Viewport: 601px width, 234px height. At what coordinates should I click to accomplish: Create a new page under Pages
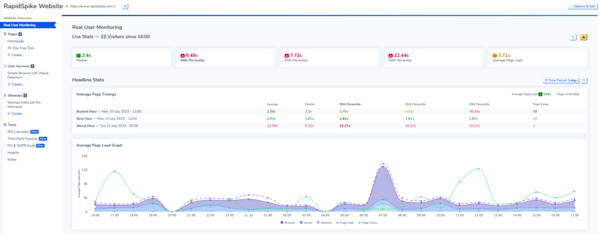click(15, 55)
